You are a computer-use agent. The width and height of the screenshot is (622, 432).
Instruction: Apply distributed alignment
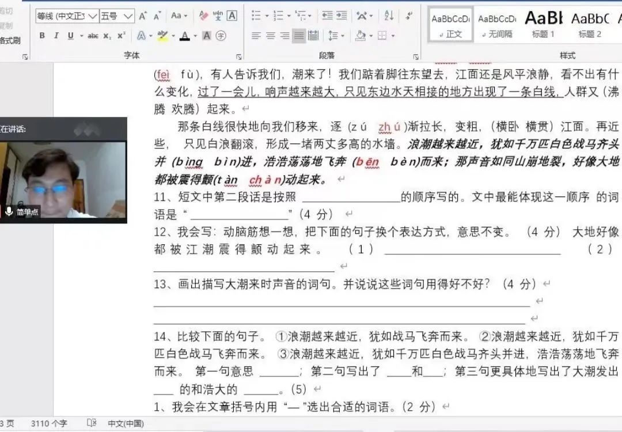[313, 36]
